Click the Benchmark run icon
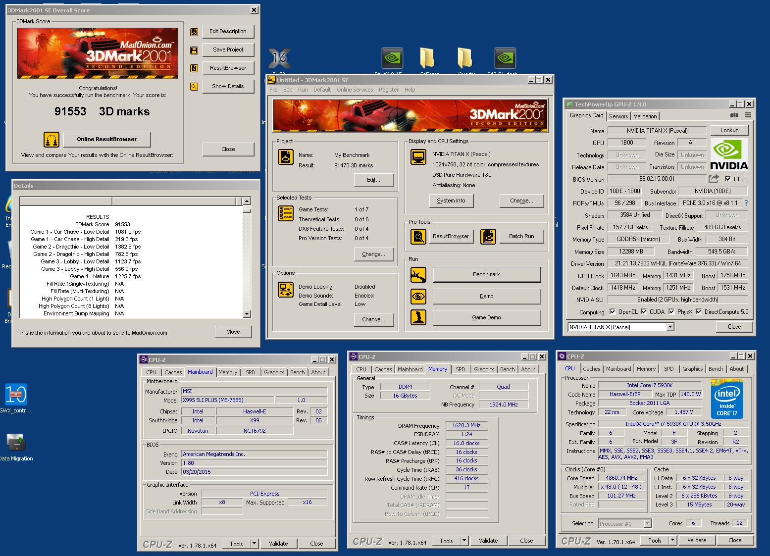 tap(418, 275)
